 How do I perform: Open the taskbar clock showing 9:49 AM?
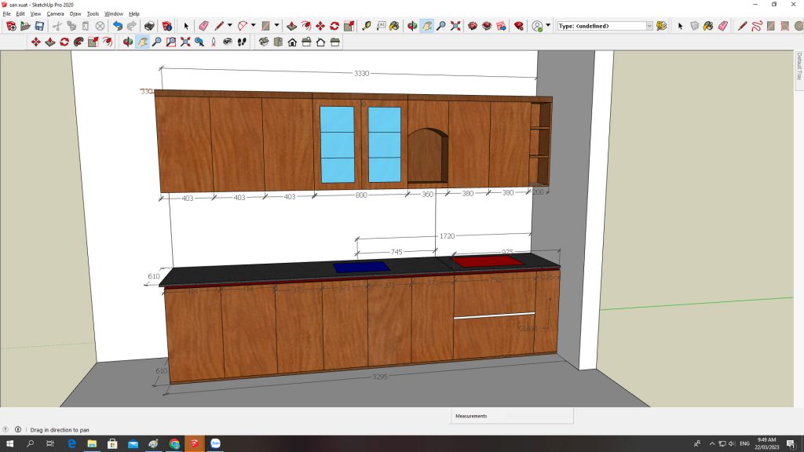pos(766,443)
